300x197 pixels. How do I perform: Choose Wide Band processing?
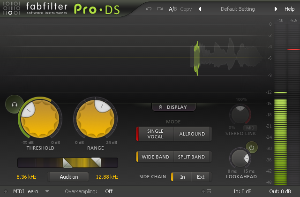pos(155,157)
